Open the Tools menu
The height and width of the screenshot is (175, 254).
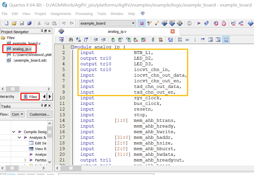click(101, 14)
